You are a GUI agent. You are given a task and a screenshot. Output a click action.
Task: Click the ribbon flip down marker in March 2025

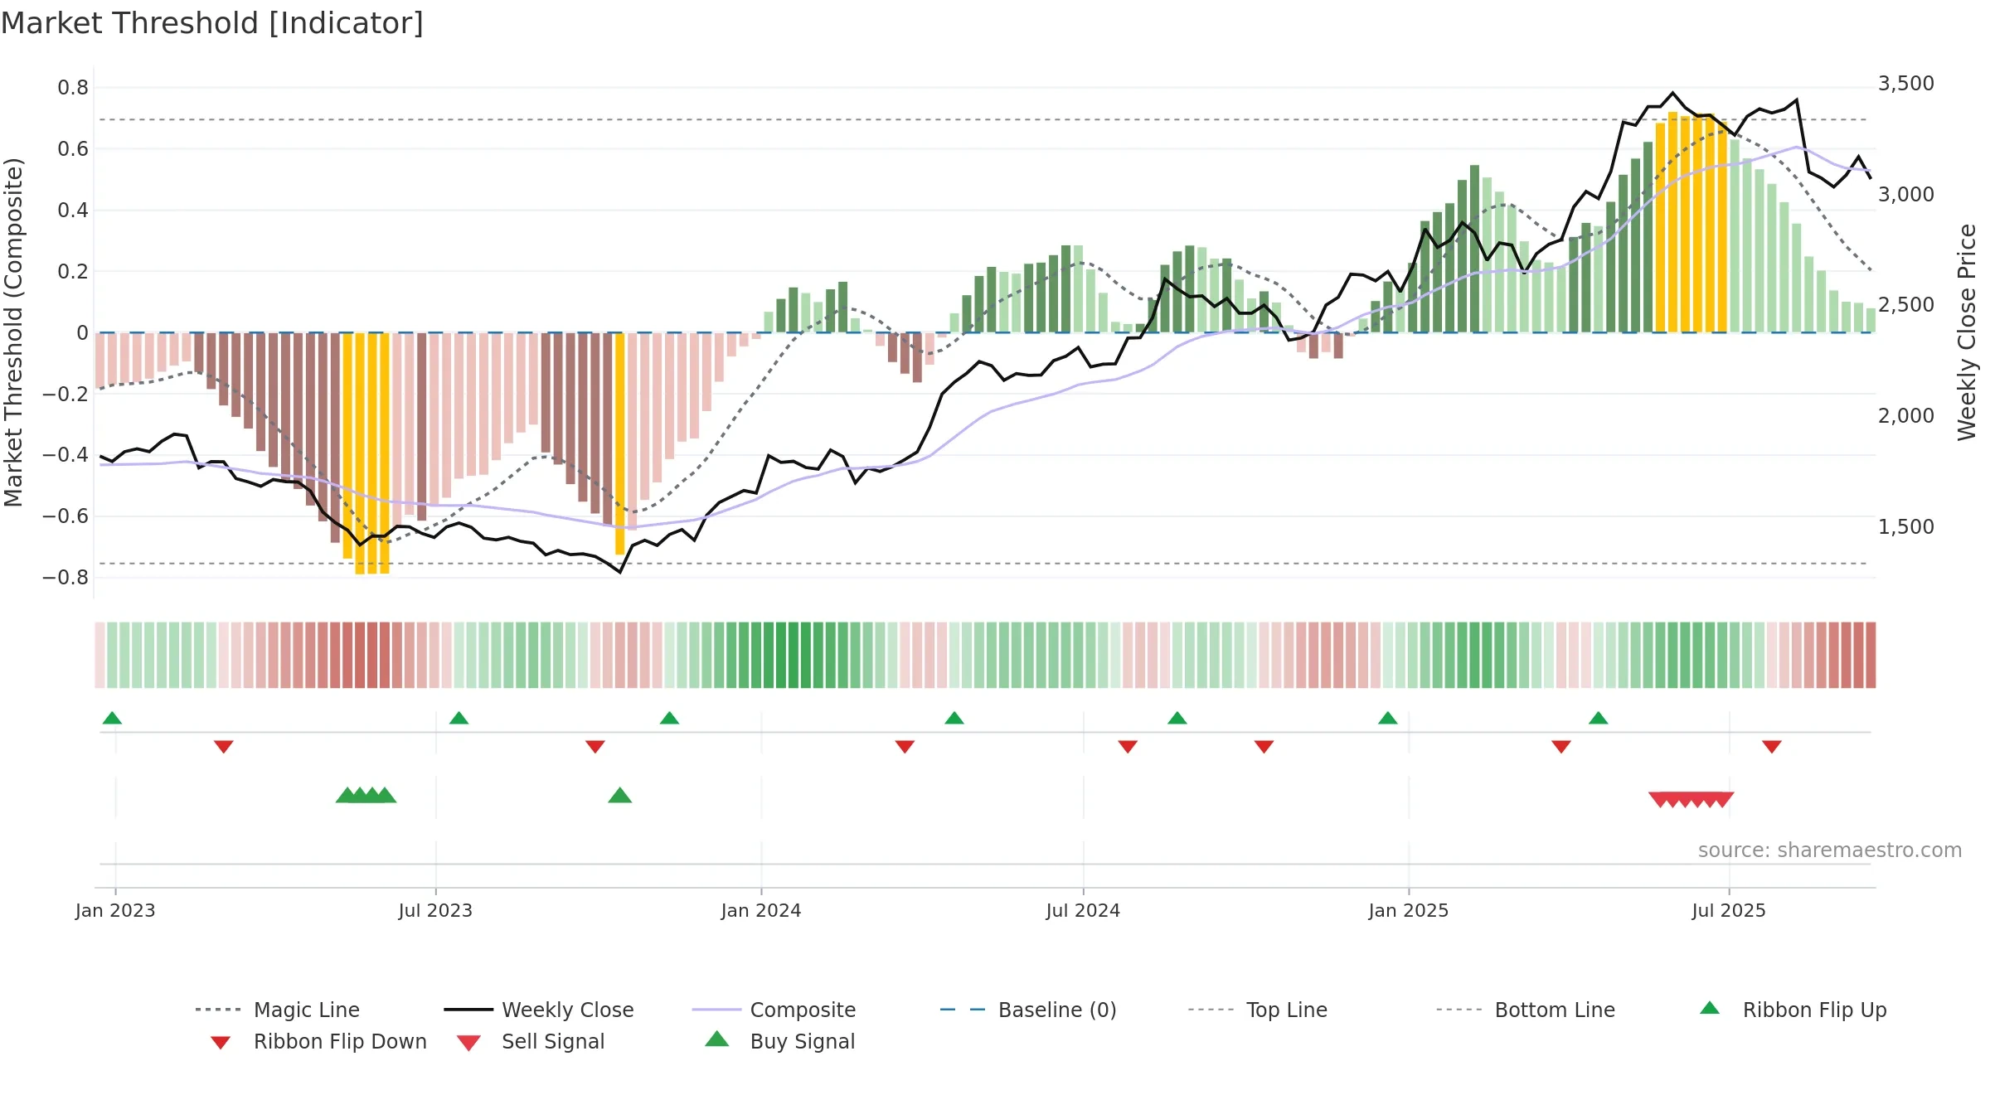coord(1561,747)
